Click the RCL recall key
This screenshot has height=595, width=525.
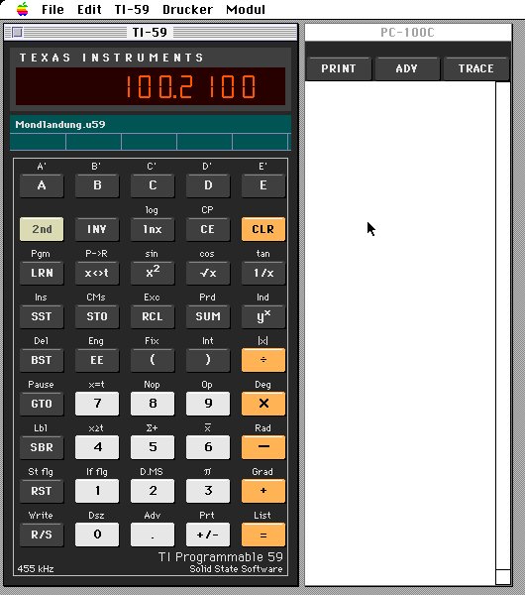(153, 316)
